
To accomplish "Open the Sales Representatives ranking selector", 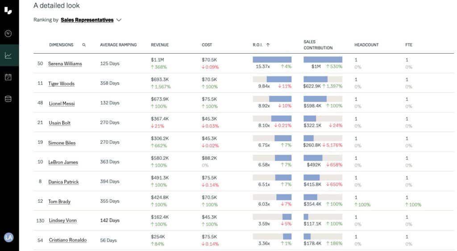I will (x=87, y=20).
